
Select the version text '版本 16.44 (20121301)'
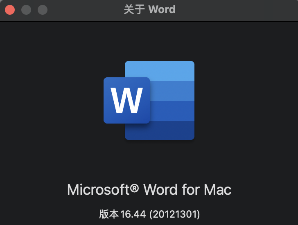tap(149, 214)
